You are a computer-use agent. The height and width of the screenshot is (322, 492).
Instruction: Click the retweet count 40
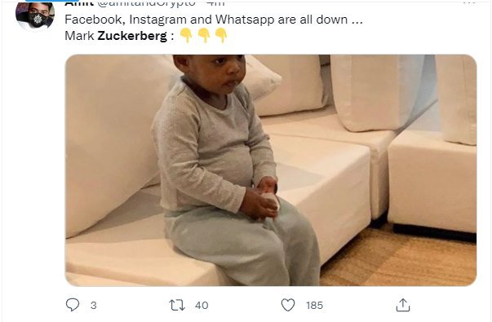[x=202, y=306]
